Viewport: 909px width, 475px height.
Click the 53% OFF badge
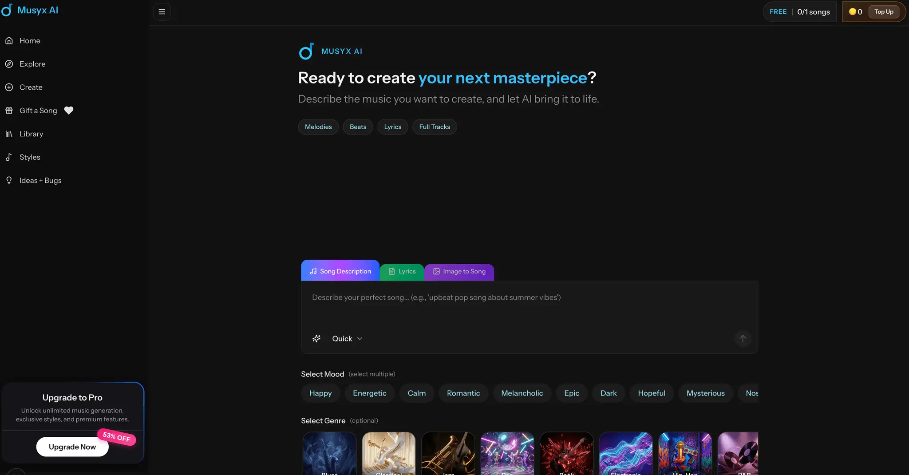click(x=117, y=437)
